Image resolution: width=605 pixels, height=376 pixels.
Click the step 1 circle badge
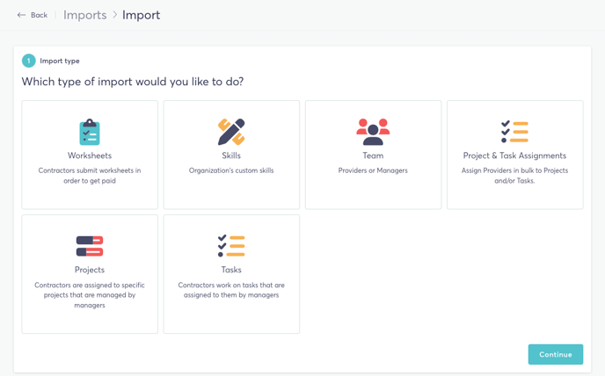click(x=28, y=61)
